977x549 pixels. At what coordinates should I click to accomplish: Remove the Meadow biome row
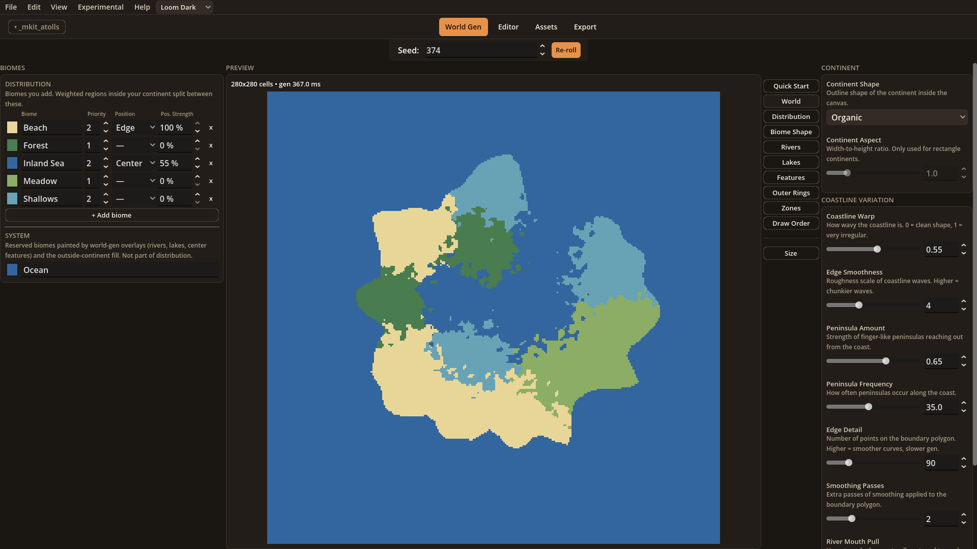pyautogui.click(x=211, y=181)
